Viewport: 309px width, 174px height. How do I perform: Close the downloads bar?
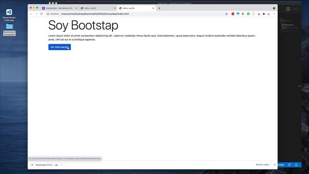point(275,164)
